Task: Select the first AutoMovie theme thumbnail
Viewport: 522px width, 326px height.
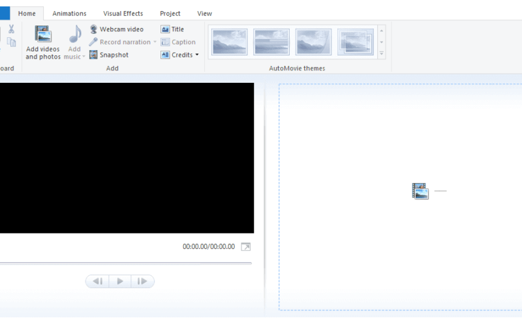Action: pos(230,42)
